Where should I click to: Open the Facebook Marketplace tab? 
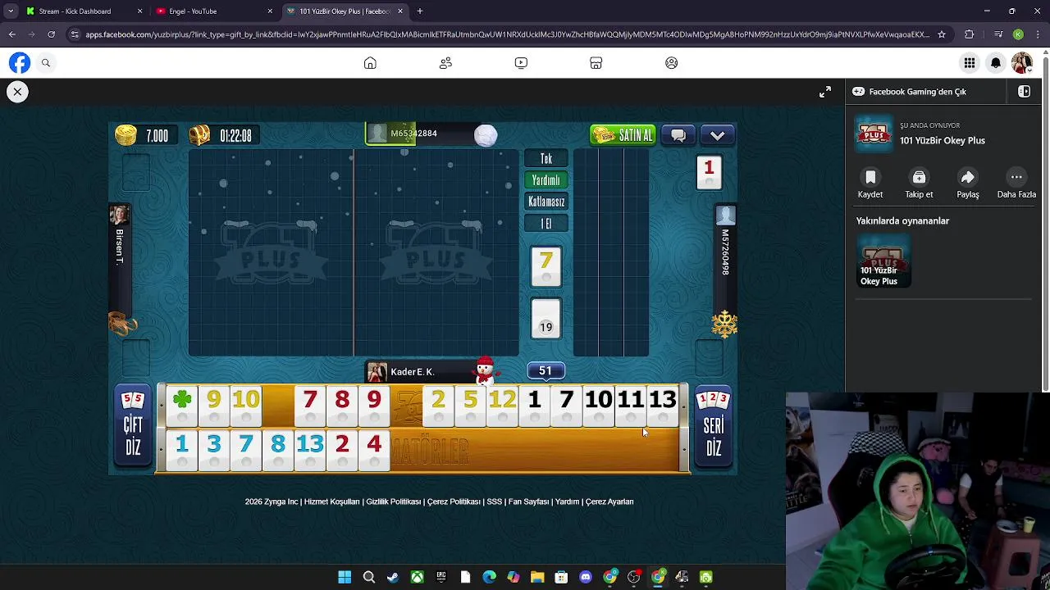[596, 63]
